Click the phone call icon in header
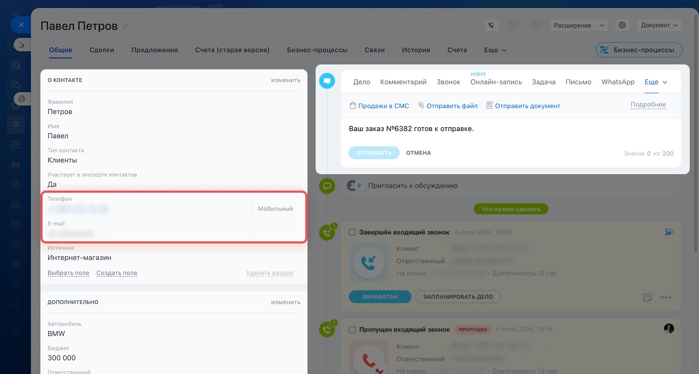699x374 pixels. tap(491, 25)
